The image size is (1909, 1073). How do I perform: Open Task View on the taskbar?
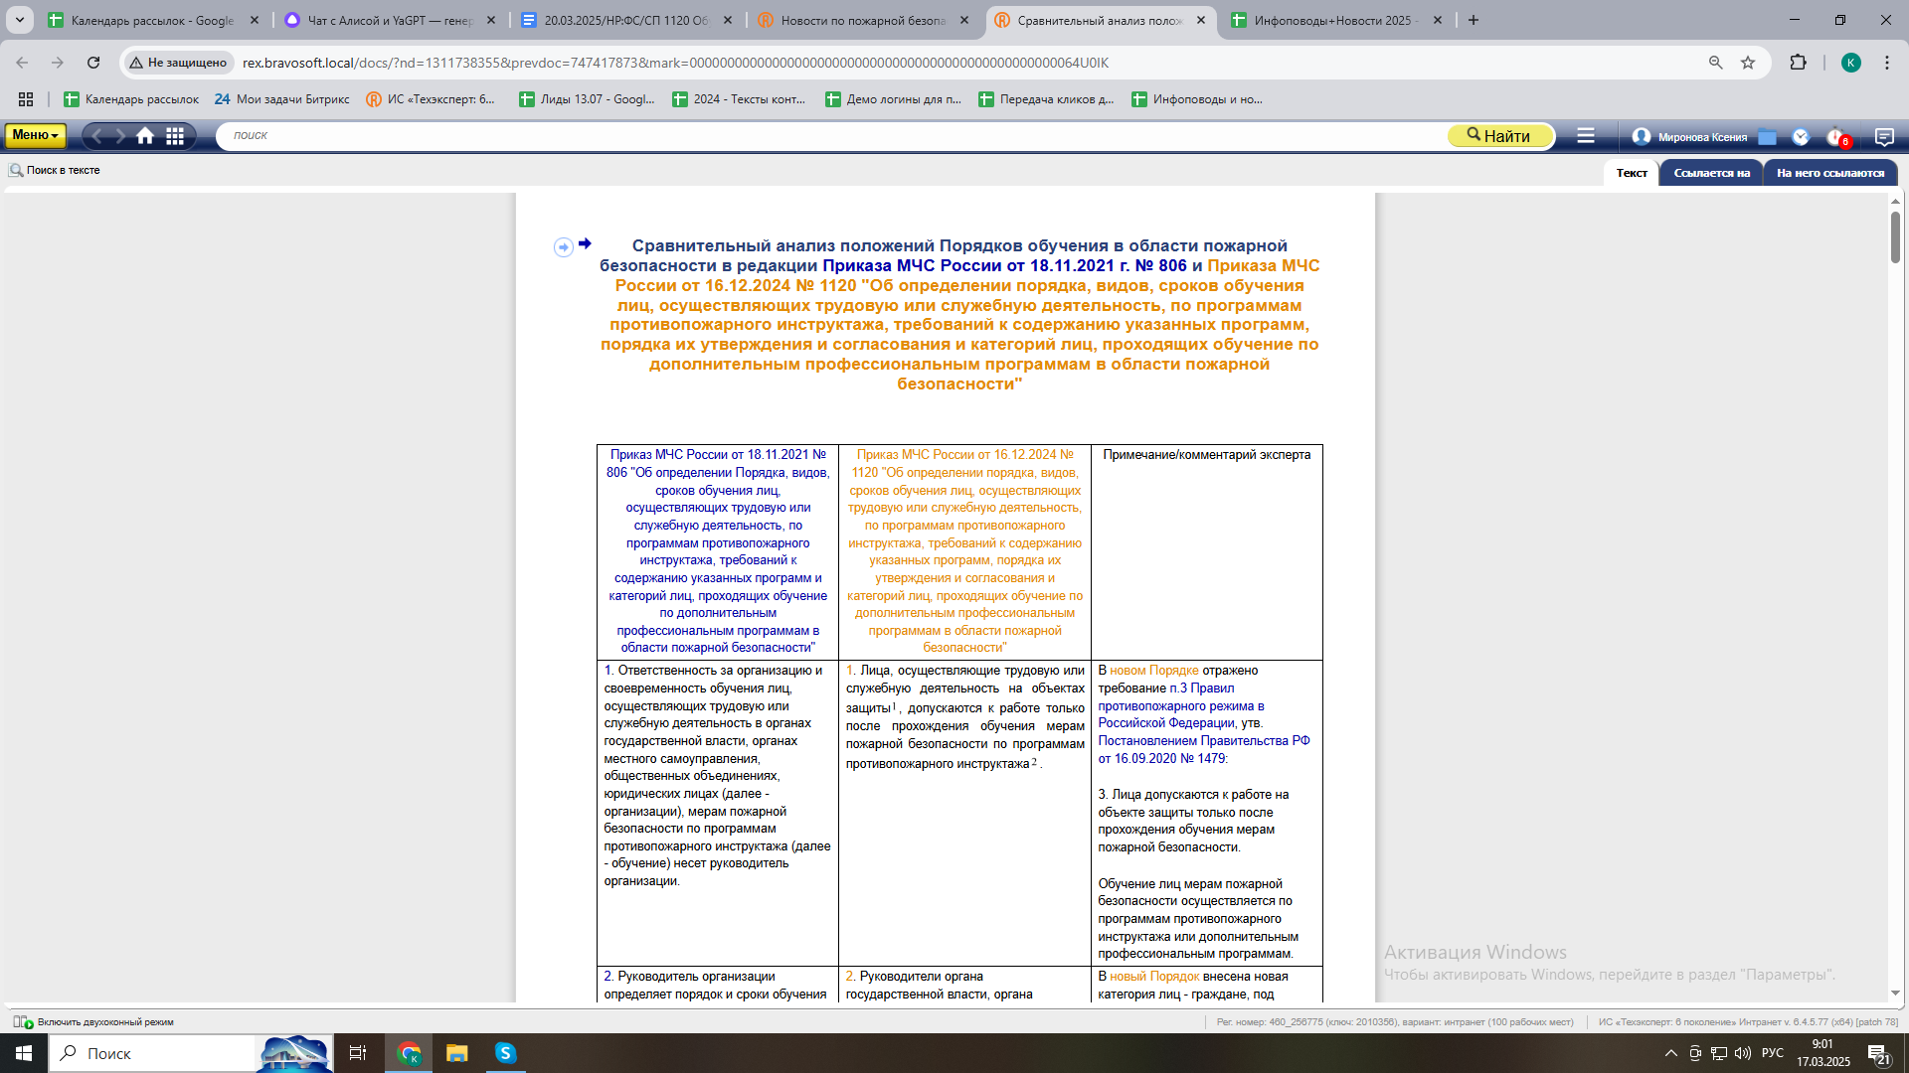click(x=358, y=1053)
